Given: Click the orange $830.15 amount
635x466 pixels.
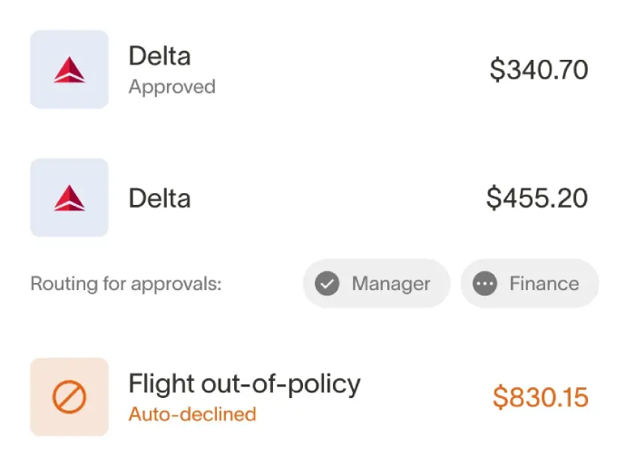Looking at the screenshot, I should point(541,397).
